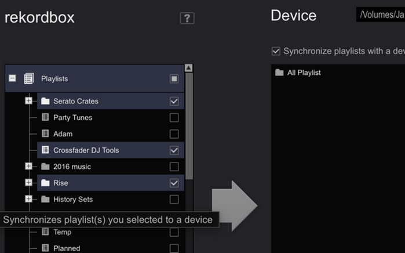Select the History Sets label

pyautogui.click(x=73, y=200)
